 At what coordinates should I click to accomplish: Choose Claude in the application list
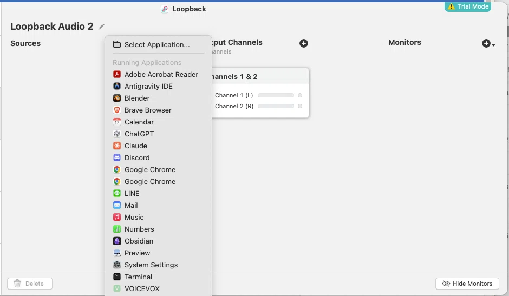tap(159, 146)
